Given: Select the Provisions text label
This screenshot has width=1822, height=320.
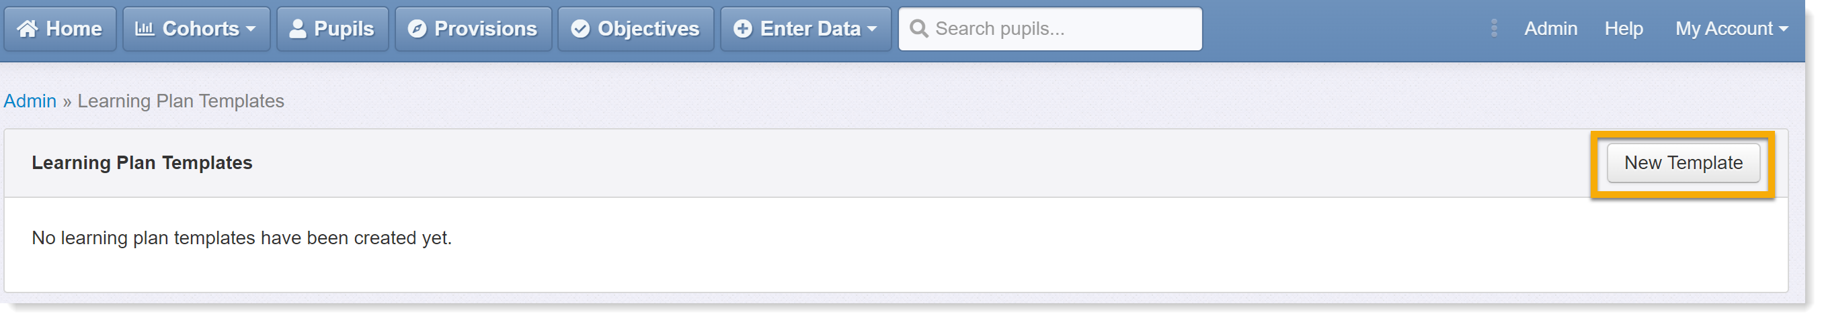Looking at the screenshot, I should [x=486, y=29].
